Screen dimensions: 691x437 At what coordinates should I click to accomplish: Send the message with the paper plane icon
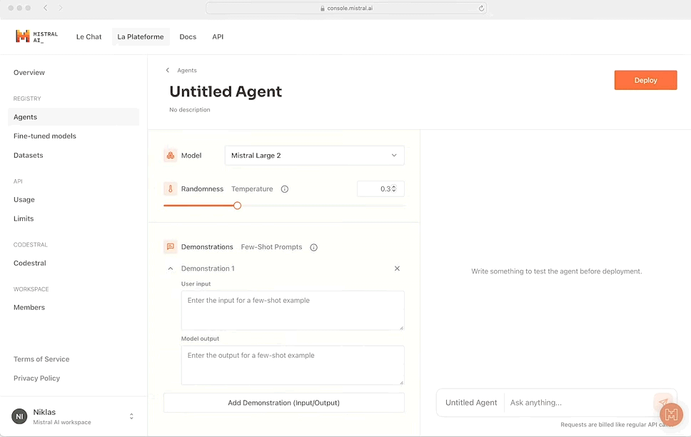click(663, 402)
